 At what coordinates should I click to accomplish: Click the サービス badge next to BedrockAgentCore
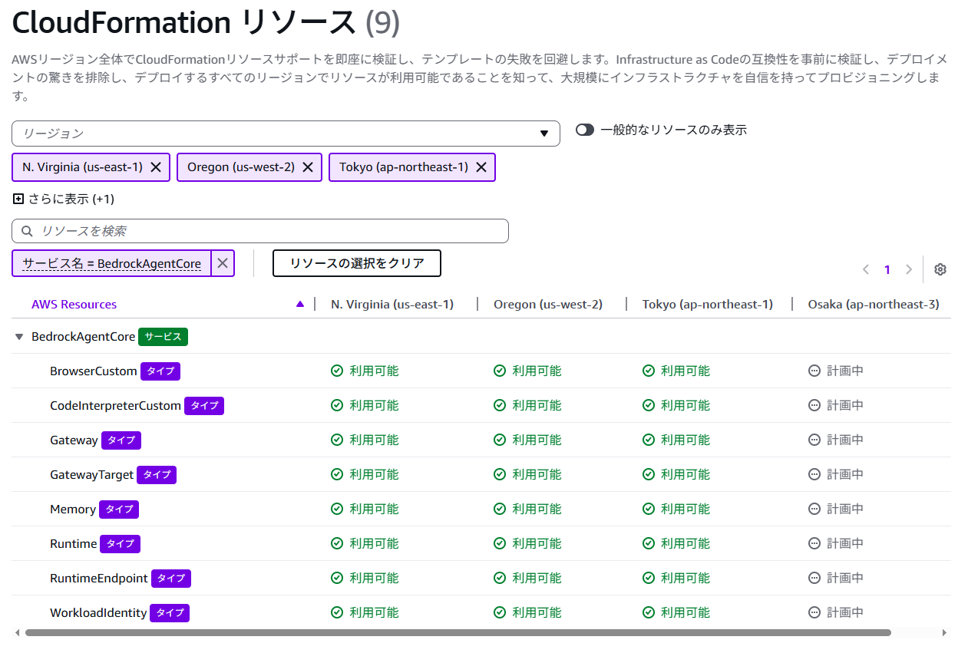(x=164, y=337)
